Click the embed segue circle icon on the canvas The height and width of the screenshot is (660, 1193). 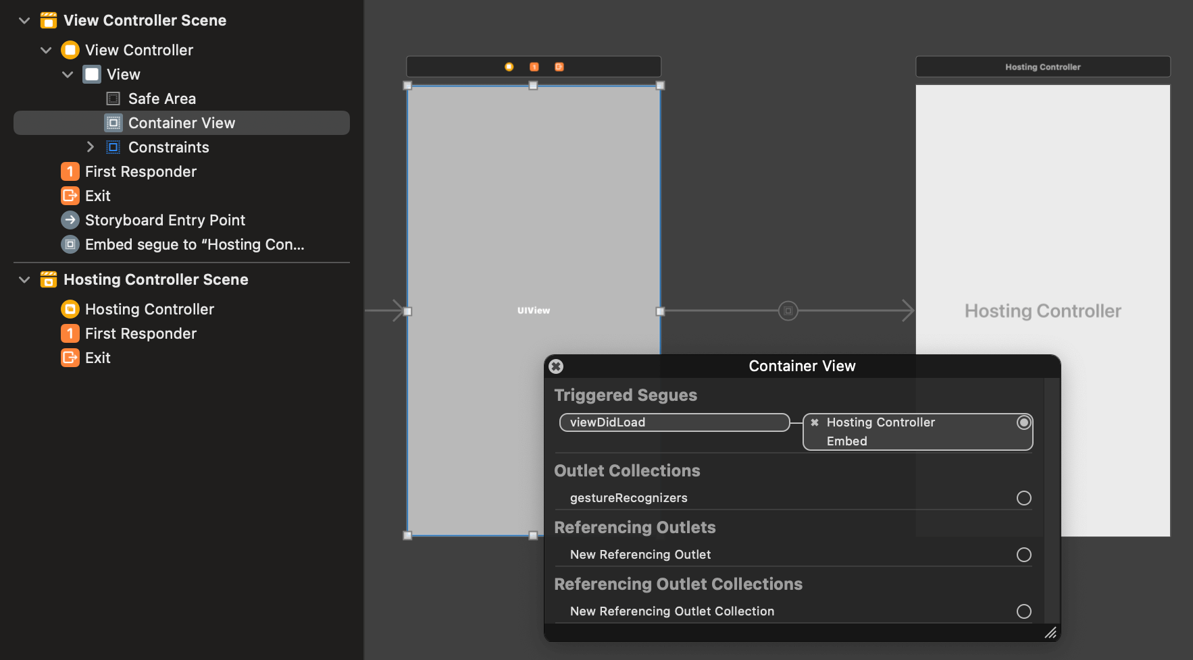(788, 310)
